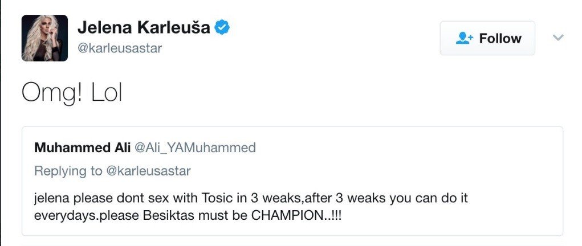Screen dimensions: 582x246
Task: Follow the @karleusastar account
Action: point(487,38)
